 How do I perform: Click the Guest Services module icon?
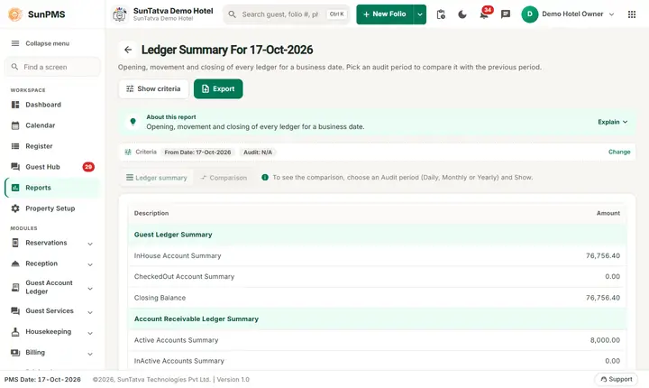pyautogui.click(x=15, y=310)
